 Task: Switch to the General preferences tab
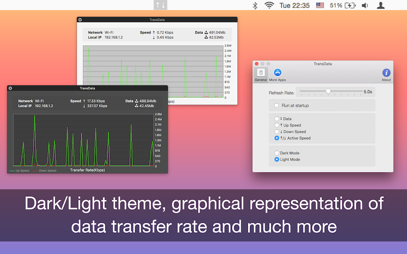point(260,75)
